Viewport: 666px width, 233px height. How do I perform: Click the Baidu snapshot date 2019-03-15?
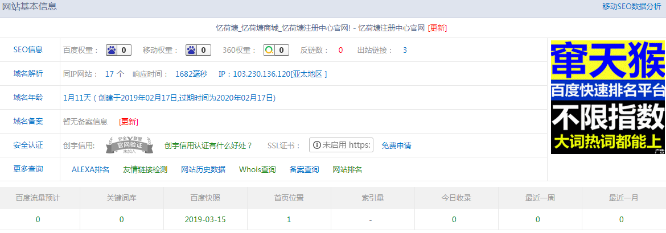point(205,219)
